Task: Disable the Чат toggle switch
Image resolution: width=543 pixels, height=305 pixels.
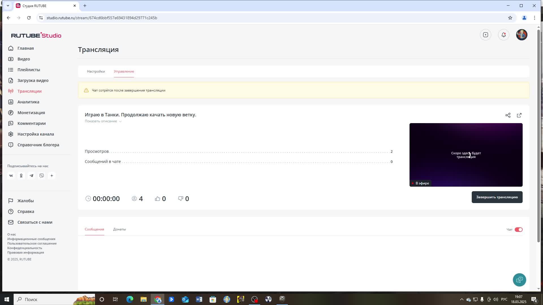Action: point(518,230)
